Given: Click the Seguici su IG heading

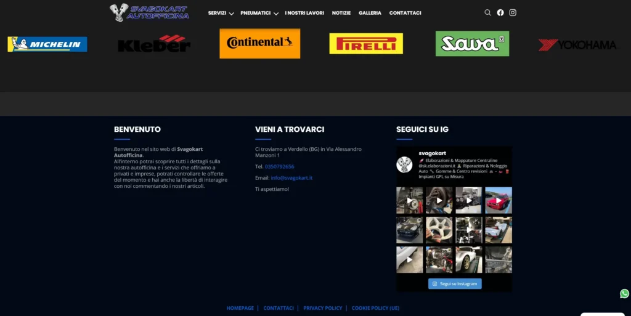Looking at the screenshot, I should click(x=422, y=129).
